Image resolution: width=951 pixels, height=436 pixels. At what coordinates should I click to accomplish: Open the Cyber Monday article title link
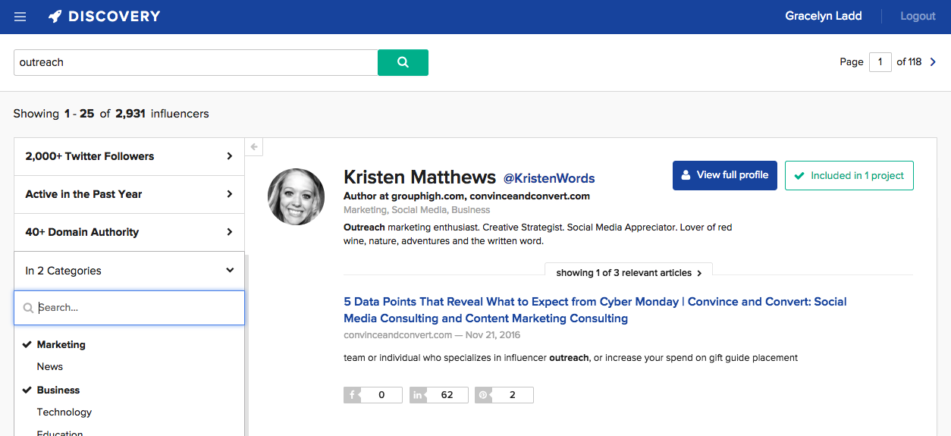595,310
